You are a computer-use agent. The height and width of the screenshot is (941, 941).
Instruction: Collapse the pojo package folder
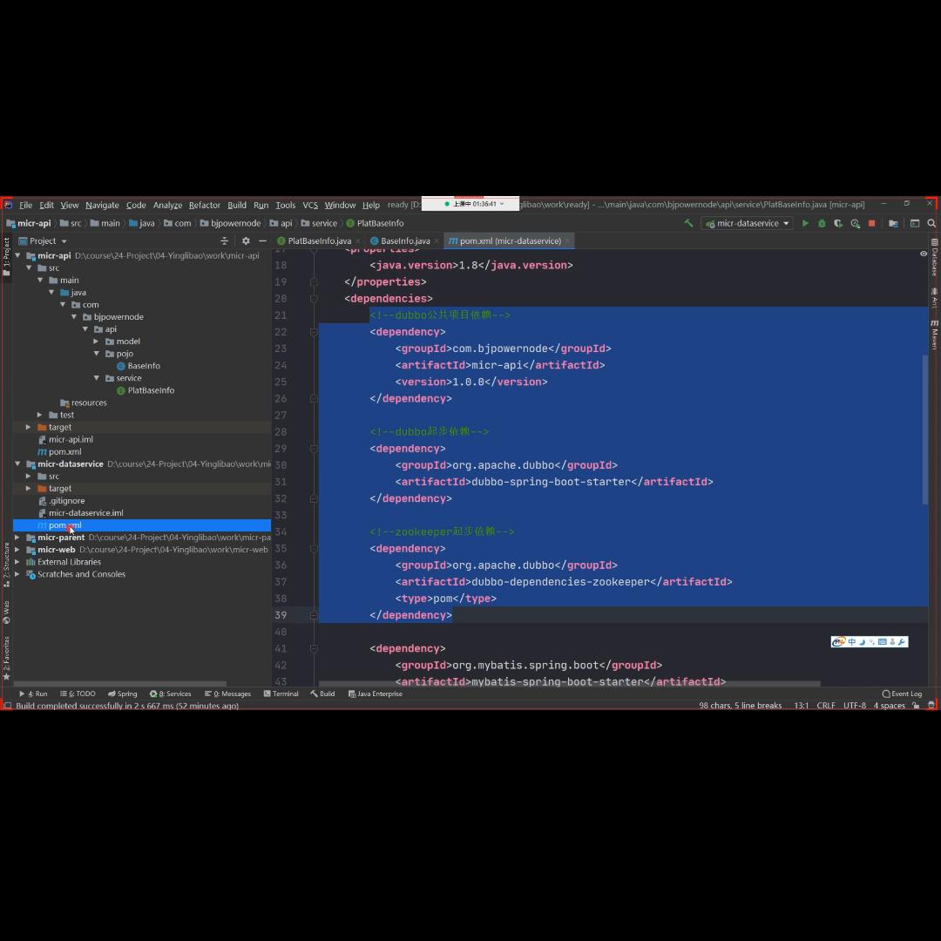pos(97,354)
